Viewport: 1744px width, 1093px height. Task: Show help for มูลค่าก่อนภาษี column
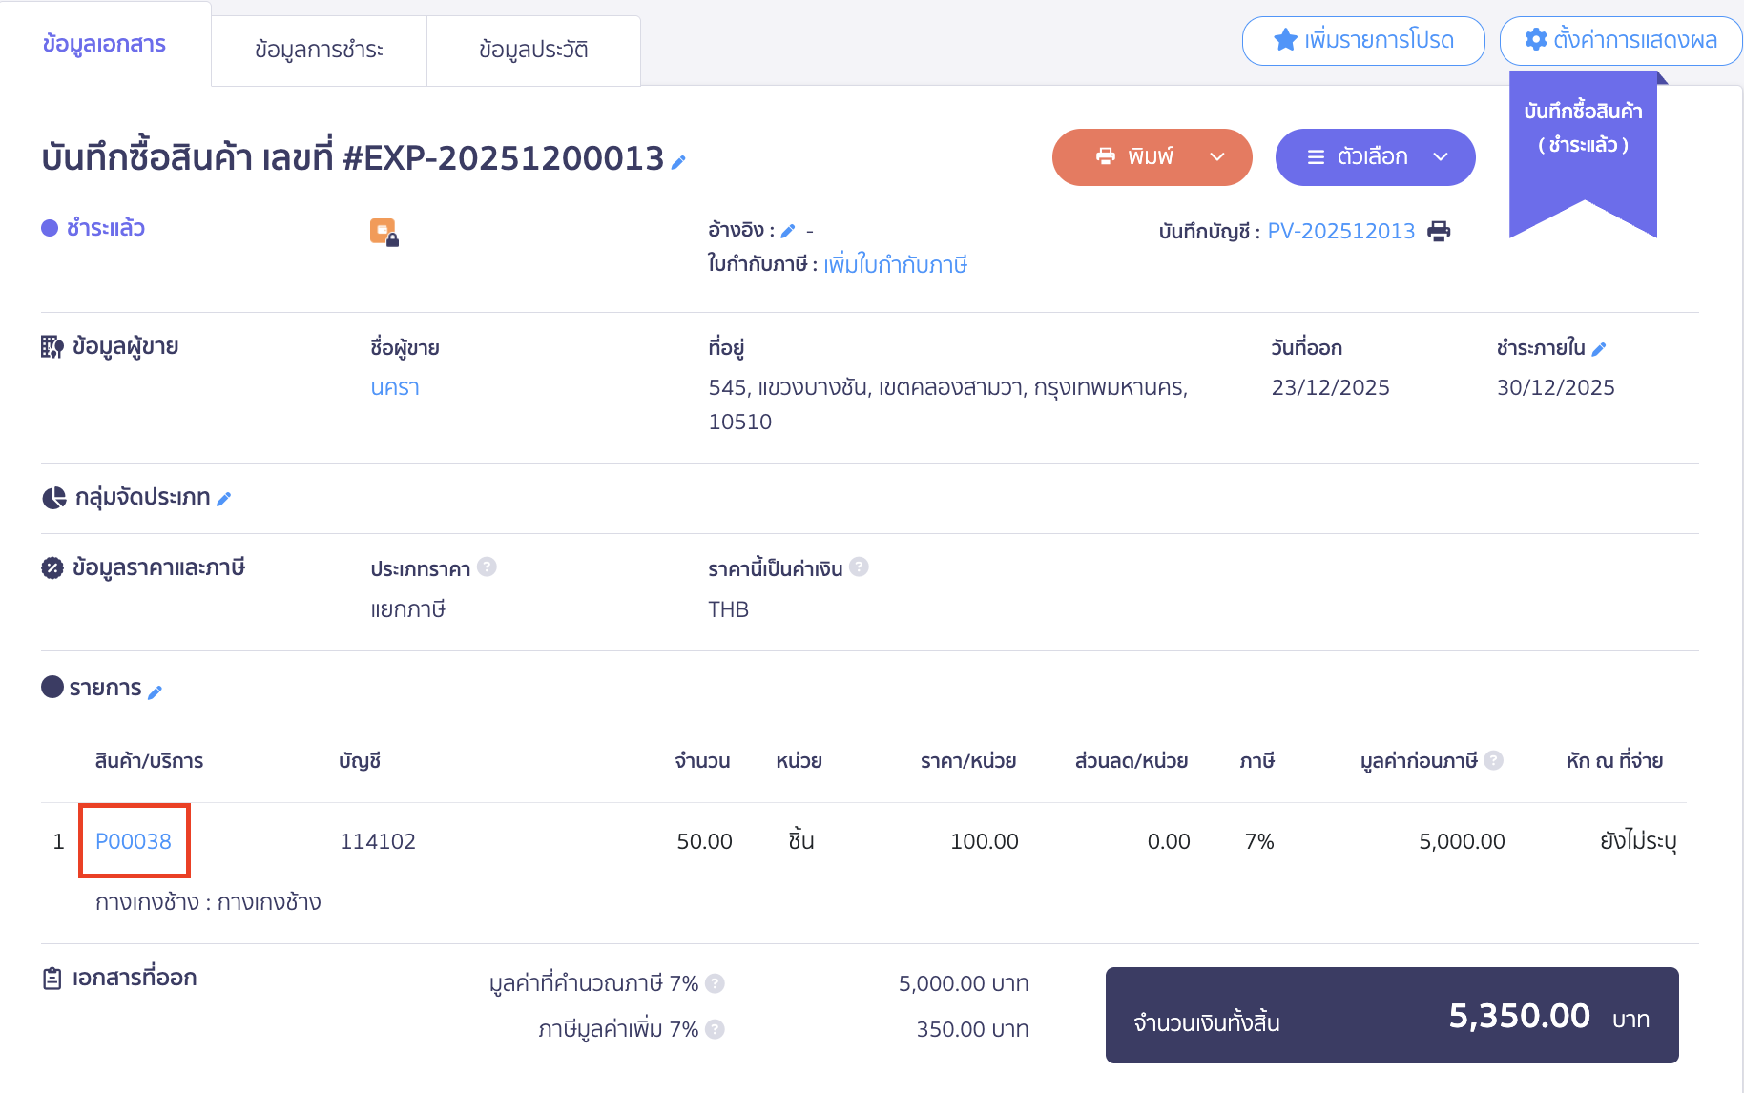coord(1494,760)
